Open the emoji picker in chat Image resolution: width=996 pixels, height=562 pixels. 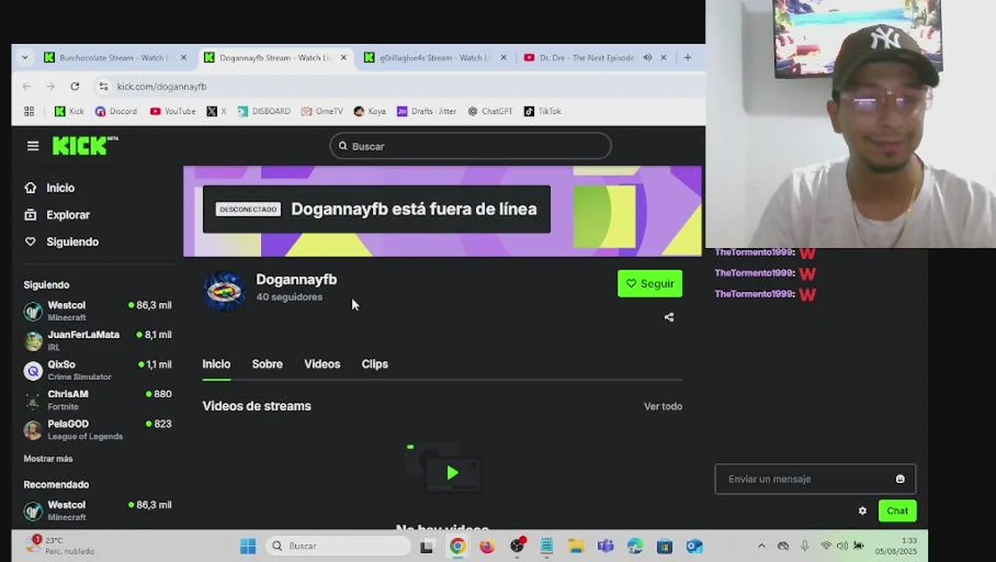coord(900,479)
